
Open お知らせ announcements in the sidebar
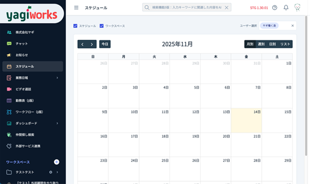pos(33,55)
